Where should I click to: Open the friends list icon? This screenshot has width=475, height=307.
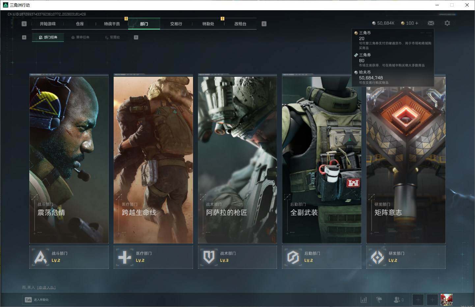pos(398,300)
